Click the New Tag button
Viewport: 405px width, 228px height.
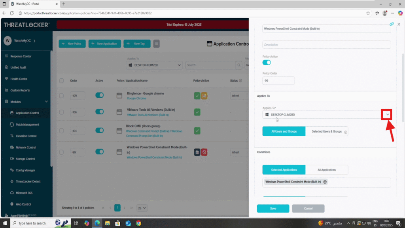pos(137,44)
